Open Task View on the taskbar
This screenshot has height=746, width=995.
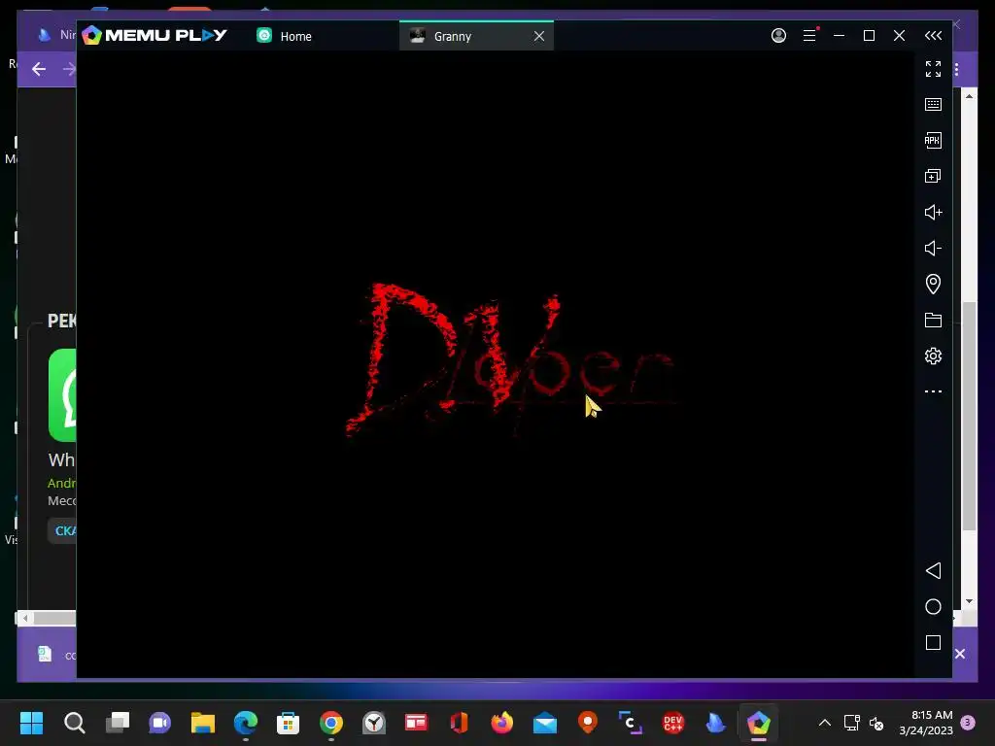click(x=118, y=723)
